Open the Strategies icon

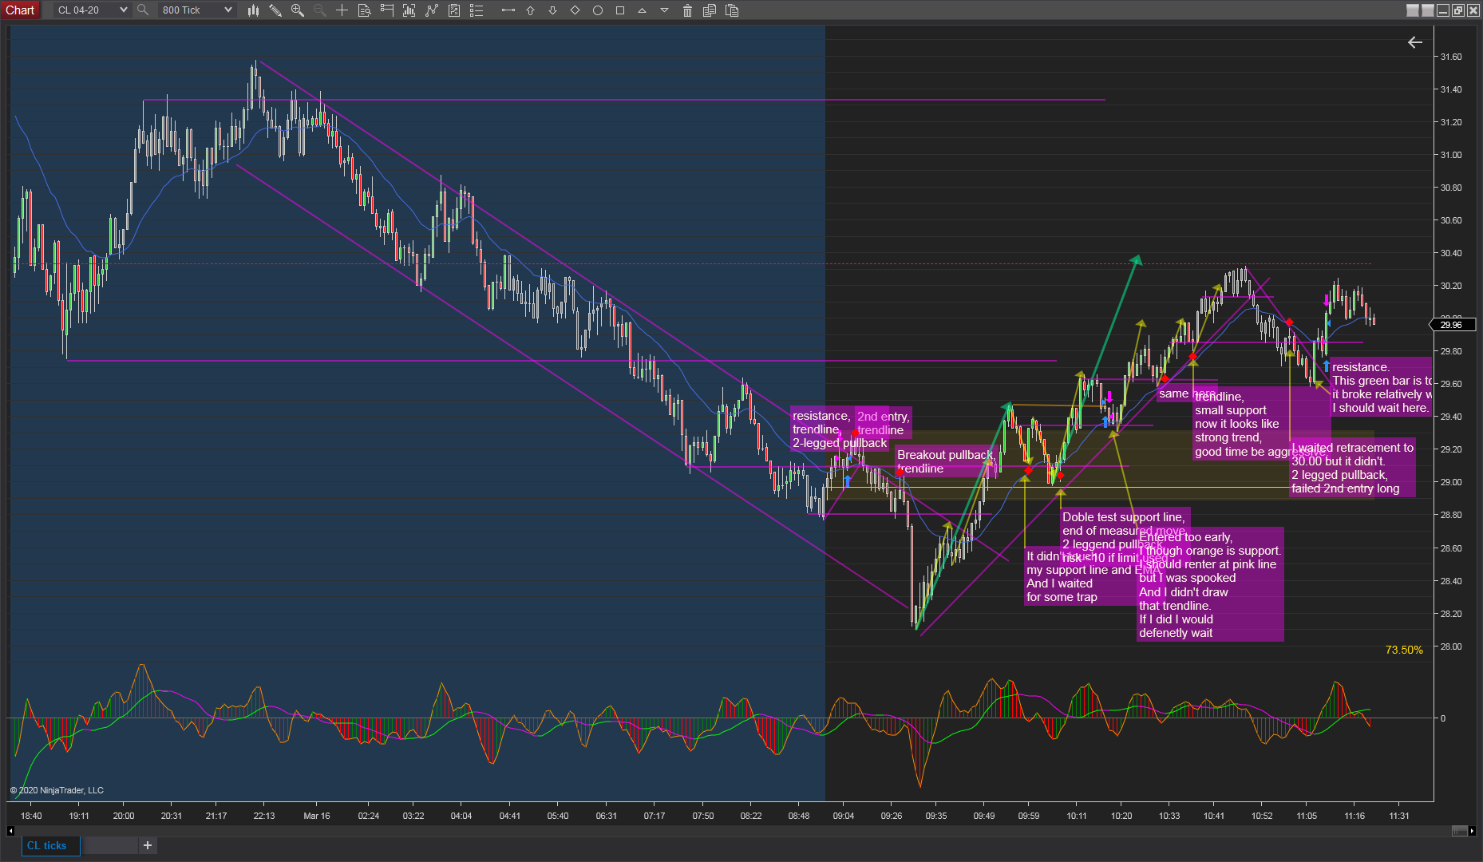pos(454,10)
